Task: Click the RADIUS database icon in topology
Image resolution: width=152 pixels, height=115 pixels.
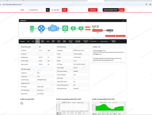Action: click(32, 28)
